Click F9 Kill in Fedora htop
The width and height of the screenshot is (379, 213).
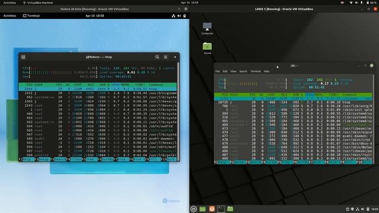pyautogui.click(x=153, y=159)
